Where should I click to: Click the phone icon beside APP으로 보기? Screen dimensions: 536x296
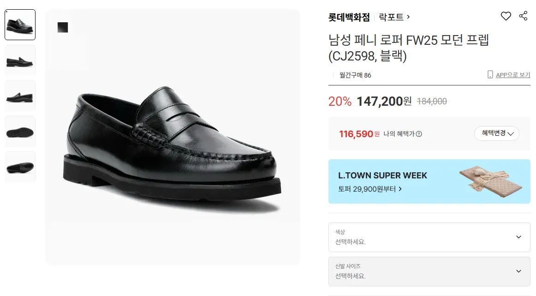(490, 75)
